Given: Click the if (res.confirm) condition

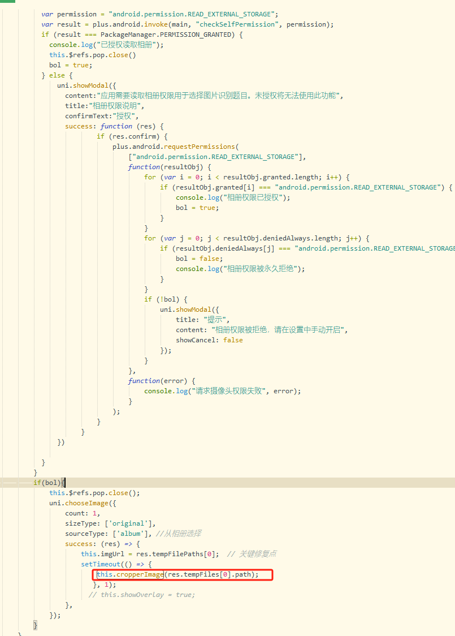Looking at the screenshot, I should tap(132, 136).
